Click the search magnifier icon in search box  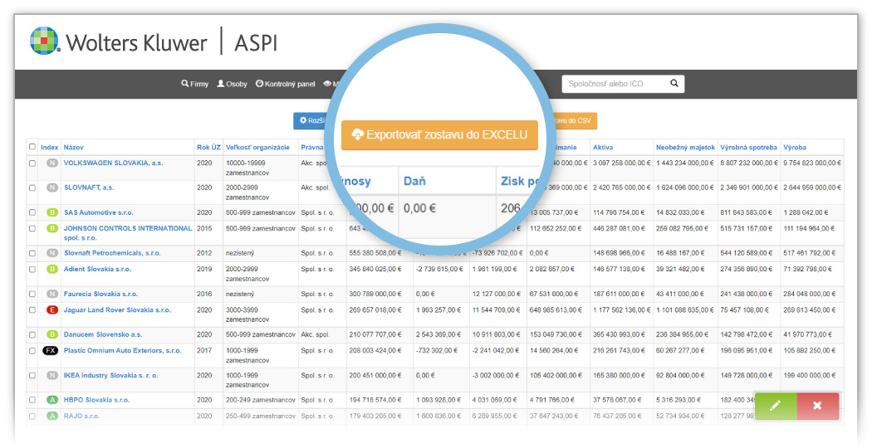pyautogui.click(x=674, y=83)
